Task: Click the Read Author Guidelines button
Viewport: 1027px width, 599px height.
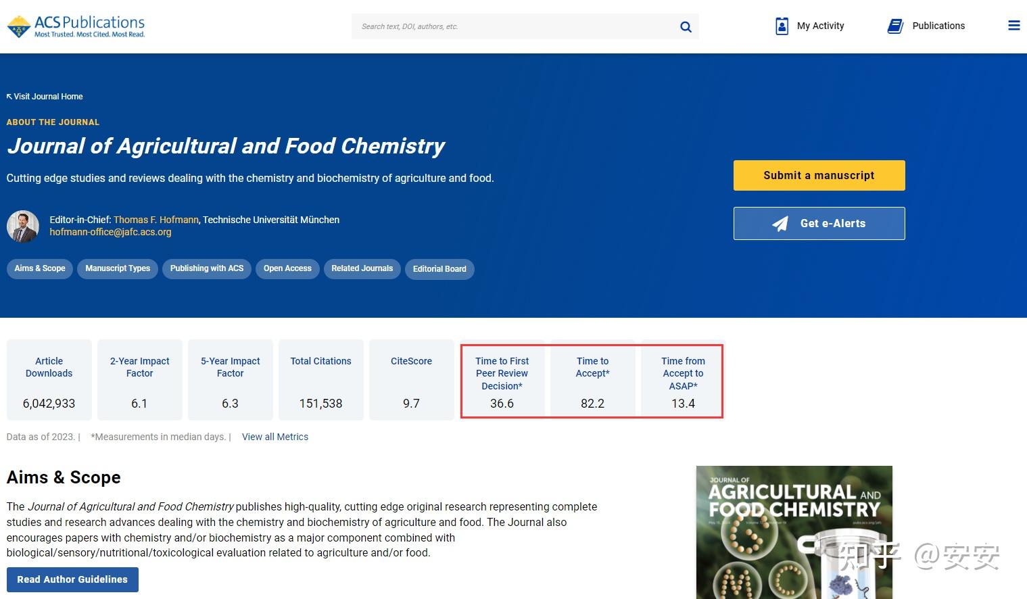Action: [72, 579]
